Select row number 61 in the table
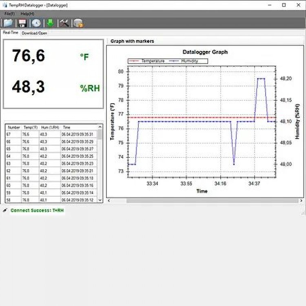This screenshot has height=306, width=306. click(x=51, y=178)
